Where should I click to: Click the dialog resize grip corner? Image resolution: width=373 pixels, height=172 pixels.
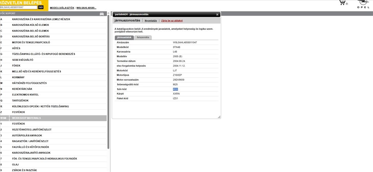[x=219, y=117]
